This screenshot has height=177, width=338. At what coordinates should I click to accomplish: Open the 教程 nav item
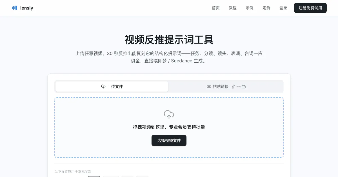click(233, 8)
